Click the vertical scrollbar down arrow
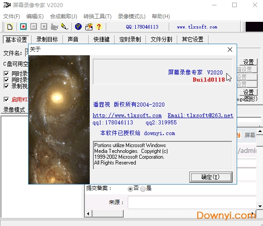 click(260, 206)
